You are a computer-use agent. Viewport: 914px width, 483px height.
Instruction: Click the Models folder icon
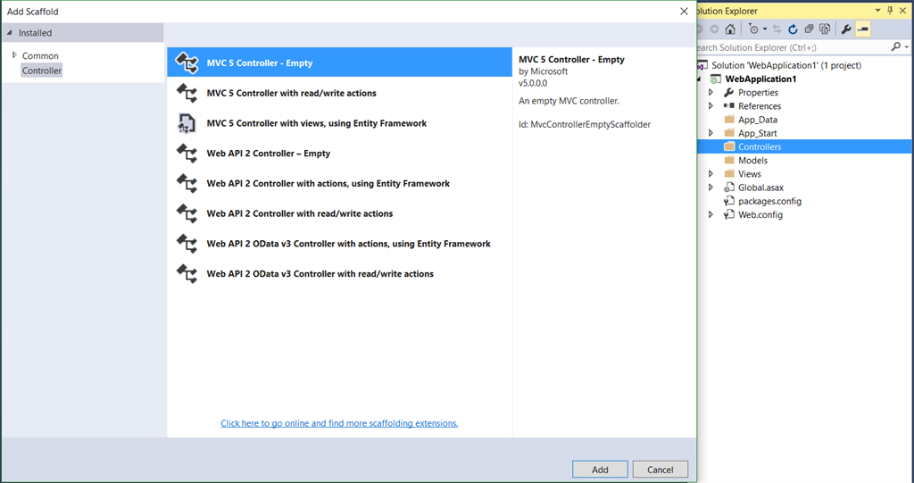(x=729, y=160)
